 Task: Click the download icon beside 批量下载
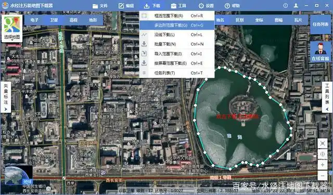(144, 44)
